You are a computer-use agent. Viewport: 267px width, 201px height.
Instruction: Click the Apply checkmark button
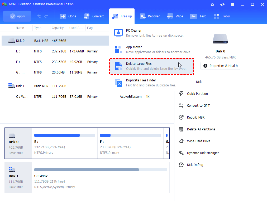pyautogui.click(x=17, y=16)
